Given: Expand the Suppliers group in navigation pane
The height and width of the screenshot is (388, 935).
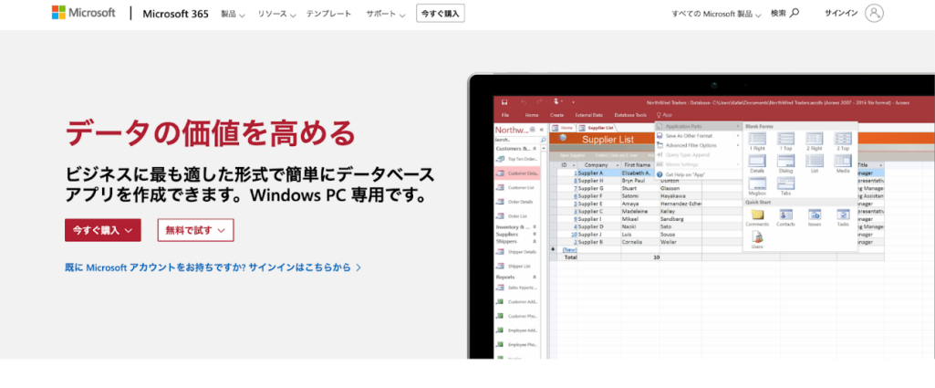Looking at the screenshot, I should click(535, 235).
